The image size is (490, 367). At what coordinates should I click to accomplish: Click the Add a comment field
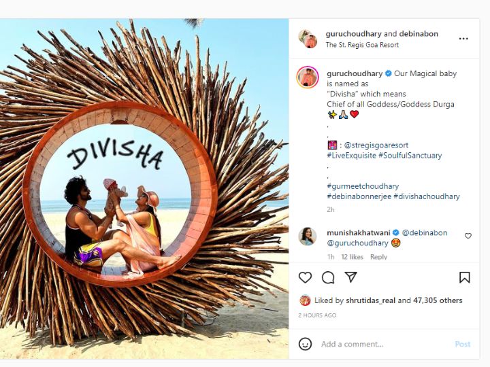click(385, 344)
